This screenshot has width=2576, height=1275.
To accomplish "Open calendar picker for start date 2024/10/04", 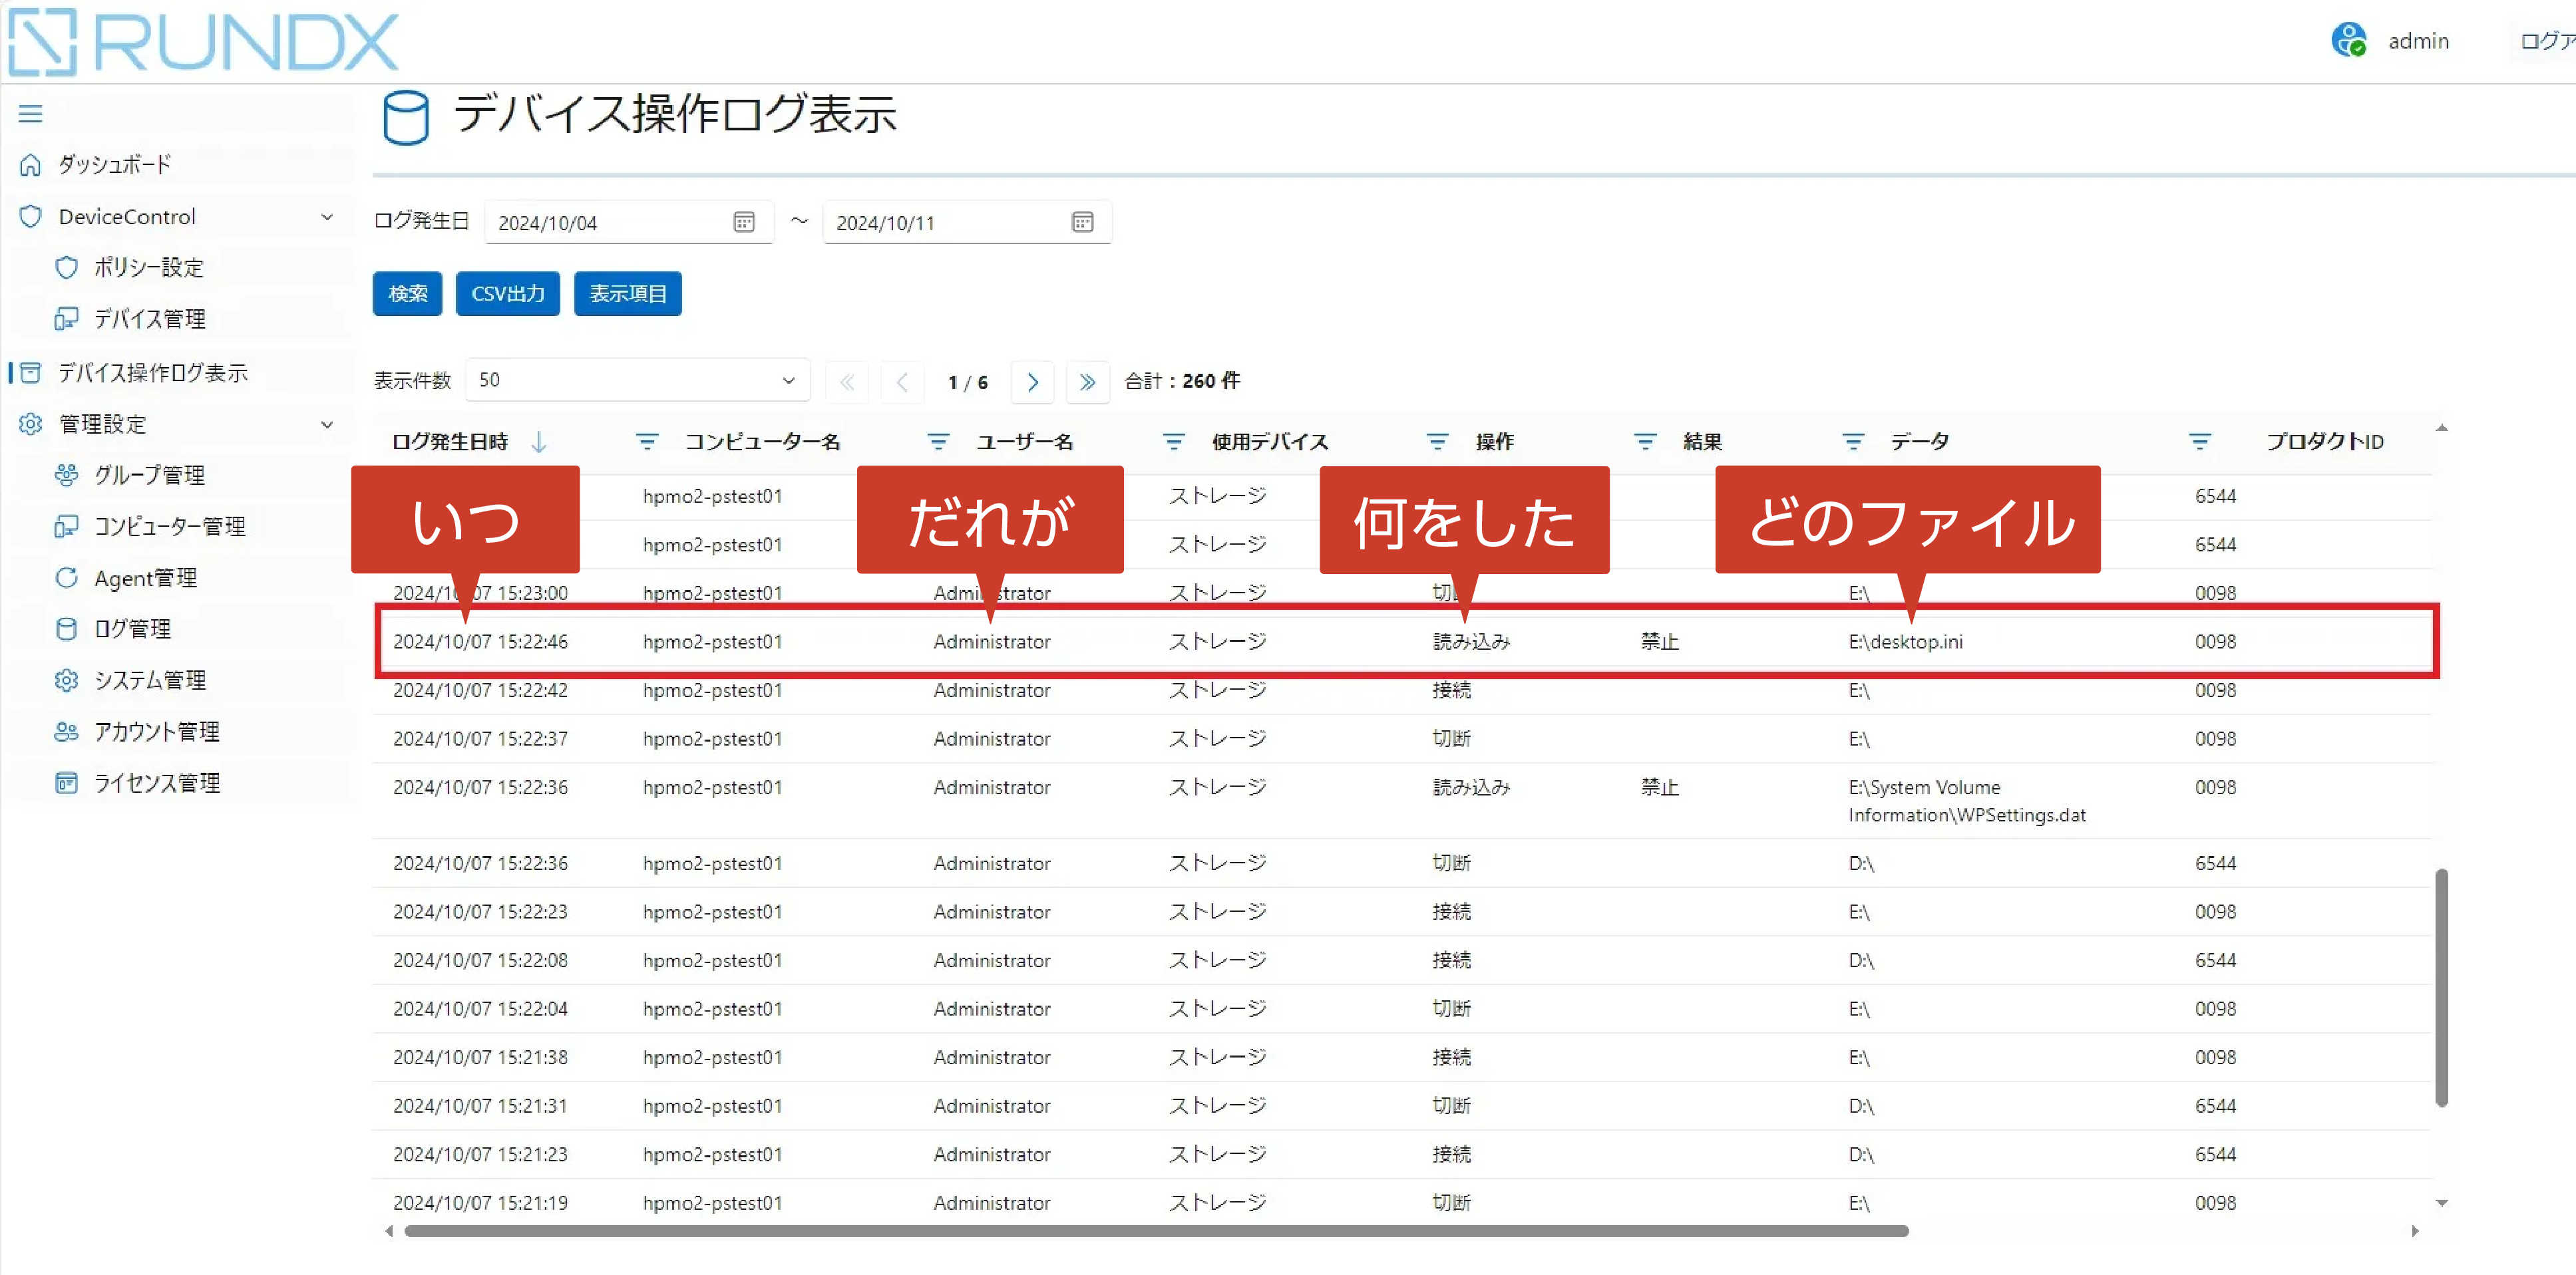I will tap(743, 222).
